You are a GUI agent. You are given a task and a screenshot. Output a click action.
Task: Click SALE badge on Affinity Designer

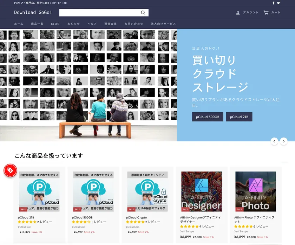pyautogui.click(x=185, y=209)
